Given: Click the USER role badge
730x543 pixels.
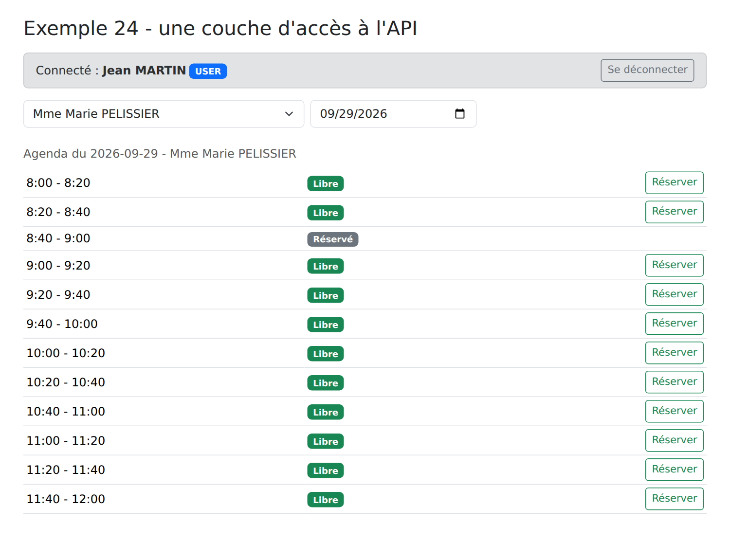Looking at the screenshot, I should click(x=208, y=71).
